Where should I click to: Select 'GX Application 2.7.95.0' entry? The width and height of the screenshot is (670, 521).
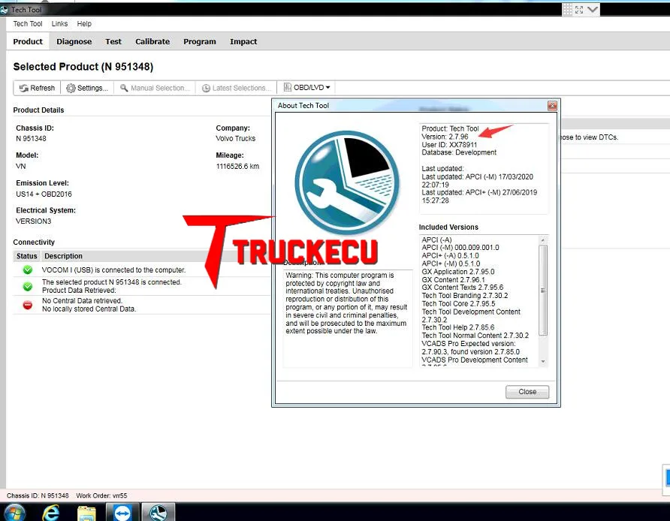457,272
